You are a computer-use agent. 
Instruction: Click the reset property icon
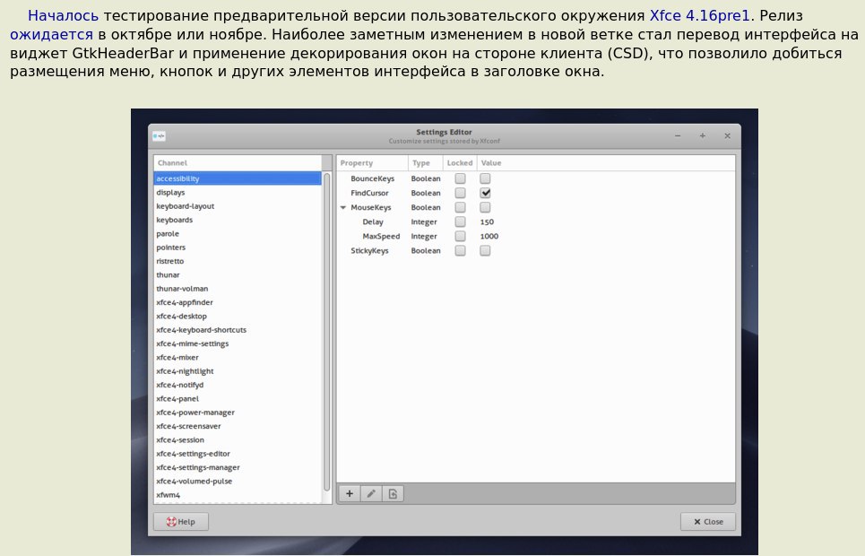(393, 493)
